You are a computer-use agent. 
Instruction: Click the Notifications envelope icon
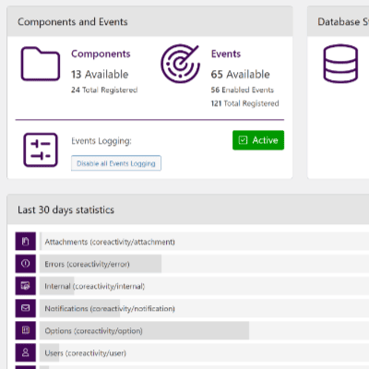tap(26, 308)
